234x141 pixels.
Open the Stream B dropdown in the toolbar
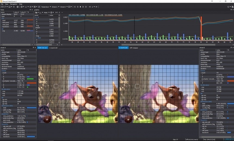coord(64,7)
